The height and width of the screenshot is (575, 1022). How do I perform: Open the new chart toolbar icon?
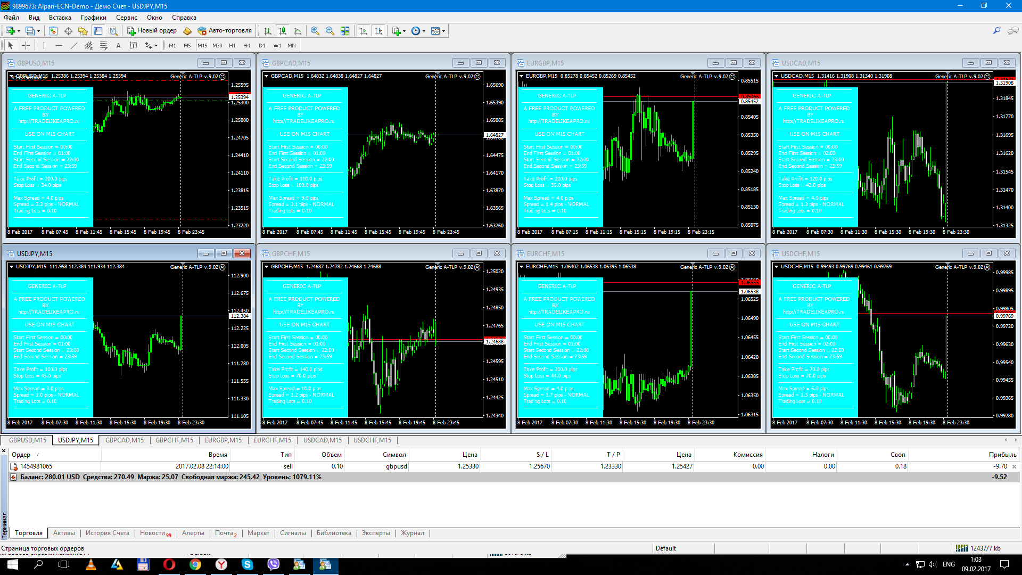pyautogui.click(x=10, y=31)
